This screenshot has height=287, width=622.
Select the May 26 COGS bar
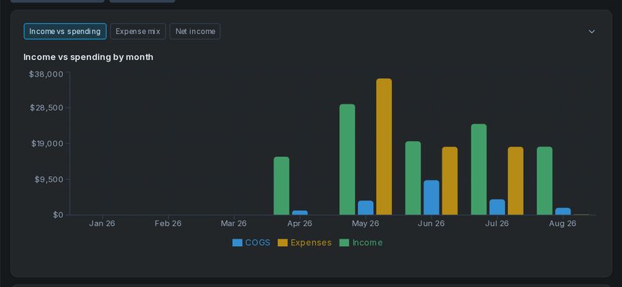point(366,207)
